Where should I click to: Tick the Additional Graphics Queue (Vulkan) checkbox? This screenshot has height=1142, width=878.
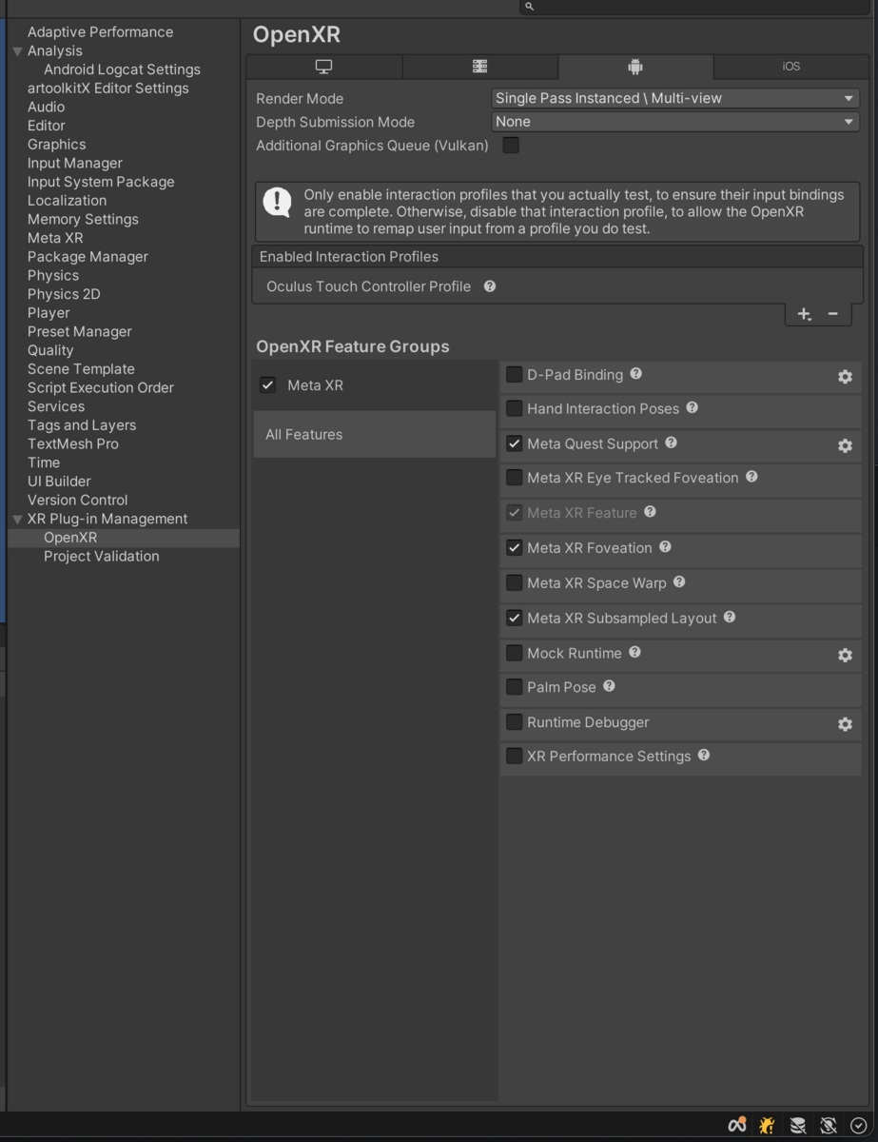tap(511, 146)
